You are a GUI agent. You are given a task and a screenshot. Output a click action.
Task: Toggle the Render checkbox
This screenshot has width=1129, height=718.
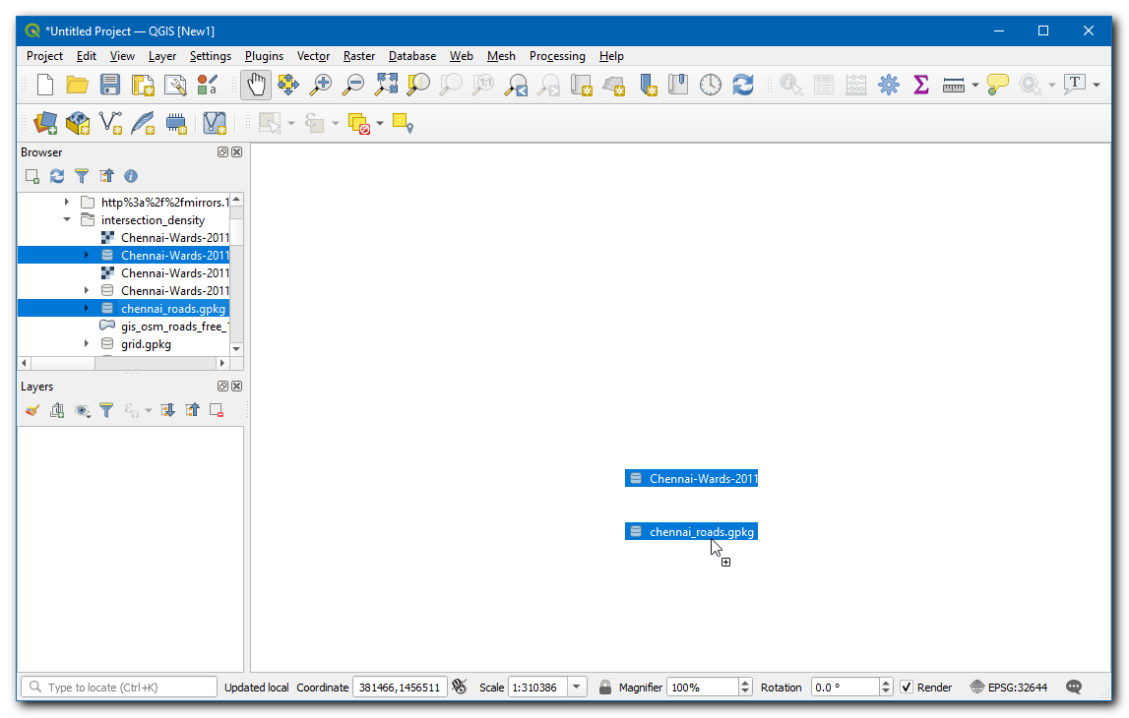(x=907, y=688)
